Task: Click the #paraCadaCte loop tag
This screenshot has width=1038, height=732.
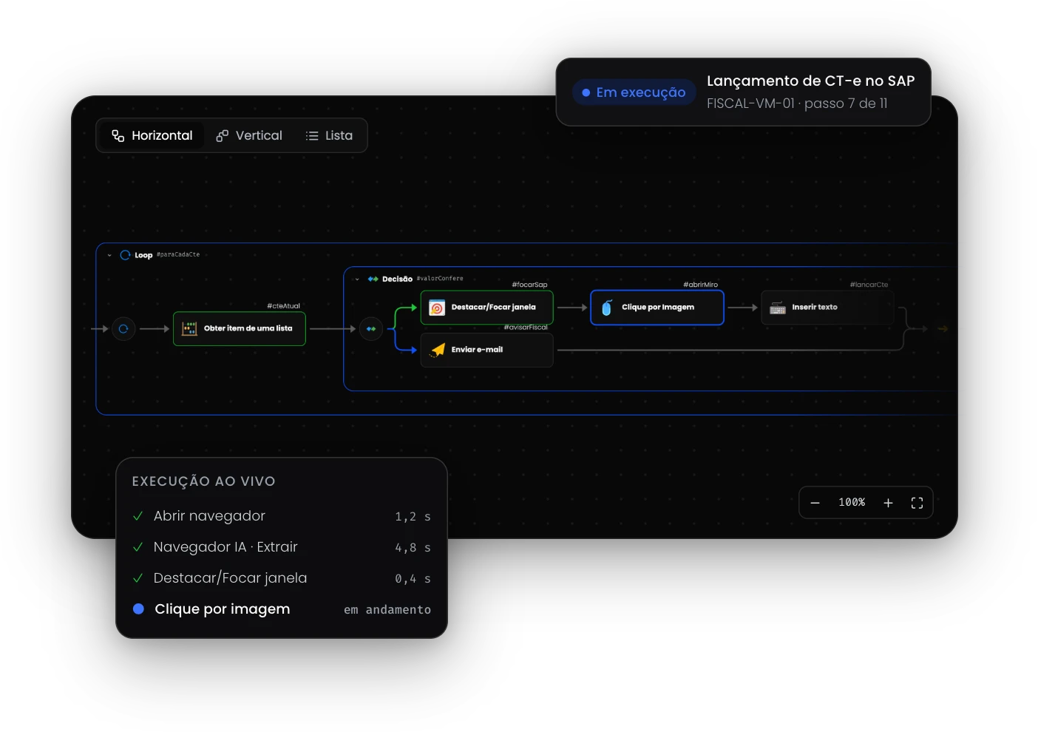Action: pyautogui.click(x=178, y=254)
